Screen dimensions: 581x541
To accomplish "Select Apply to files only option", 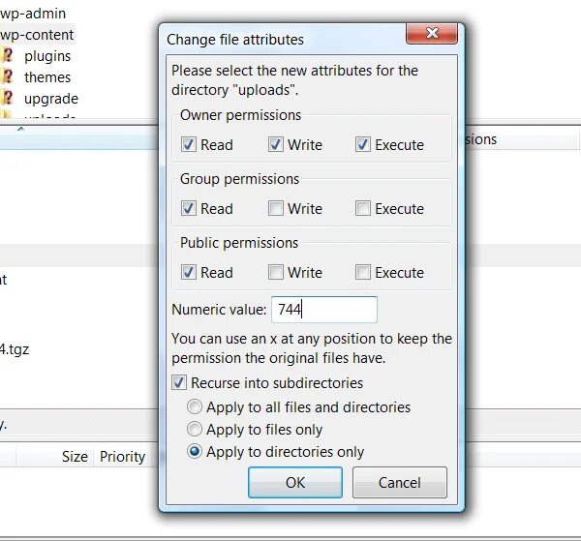I will coord(195,429).
